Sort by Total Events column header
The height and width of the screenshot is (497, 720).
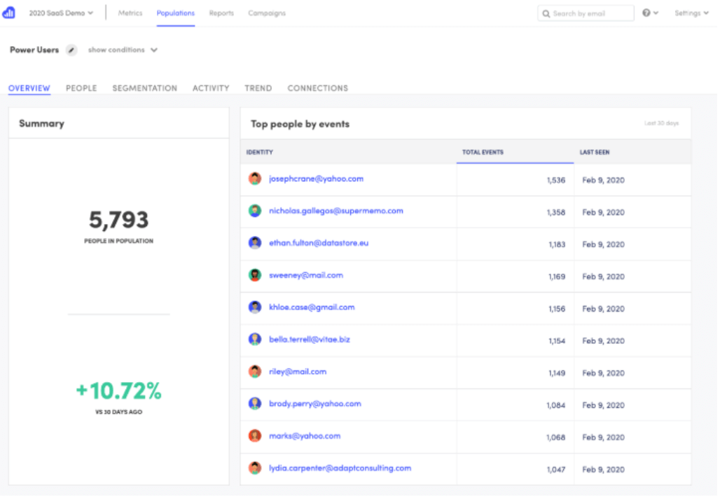[483, 153]
